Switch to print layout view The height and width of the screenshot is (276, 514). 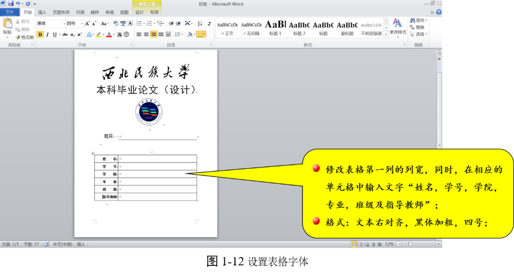click(354, 244)
